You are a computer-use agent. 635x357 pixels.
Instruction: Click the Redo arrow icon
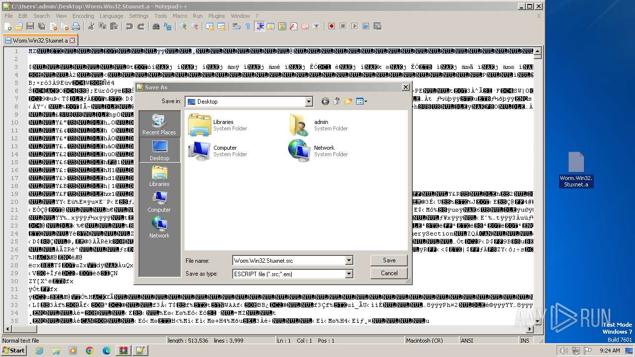point(141,26)
